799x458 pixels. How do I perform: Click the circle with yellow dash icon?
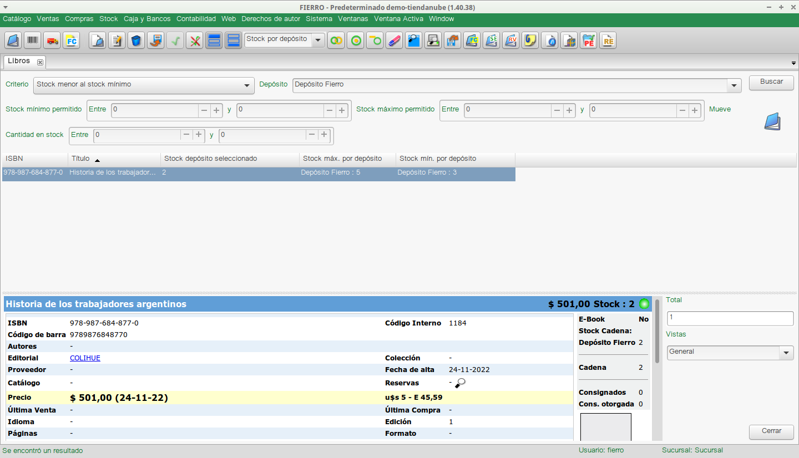375,40
